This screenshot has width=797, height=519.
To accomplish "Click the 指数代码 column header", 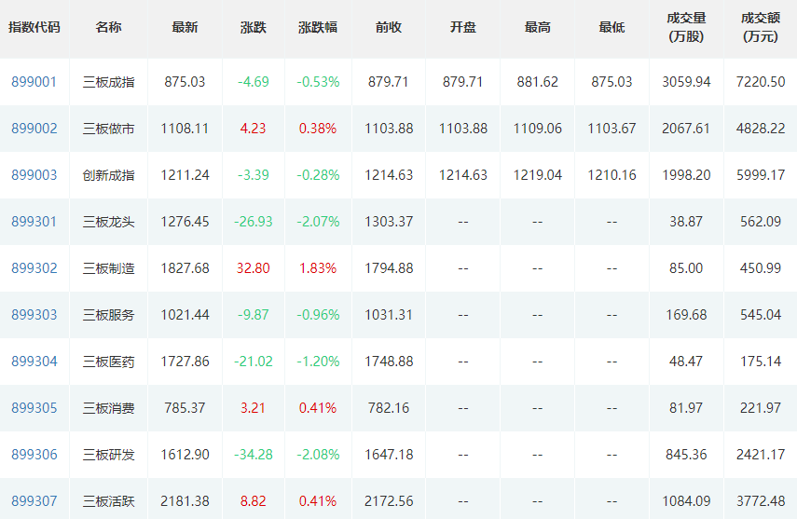I will point(34,27).
